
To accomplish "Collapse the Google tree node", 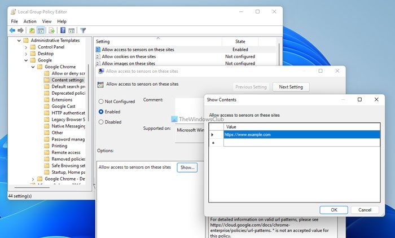I will tap(26, 60).
